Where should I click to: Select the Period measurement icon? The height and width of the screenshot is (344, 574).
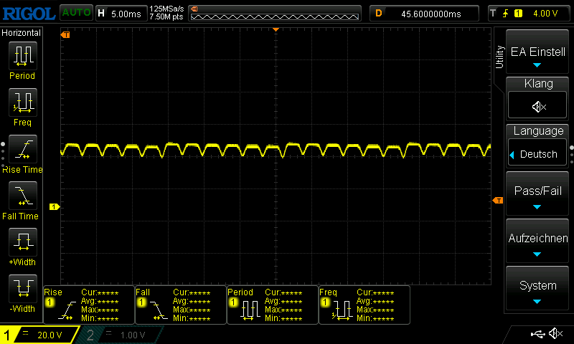pyautogui.click(x=22, y=56)
